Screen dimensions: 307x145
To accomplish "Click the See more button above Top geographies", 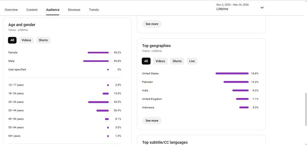I will coord(152,24).
